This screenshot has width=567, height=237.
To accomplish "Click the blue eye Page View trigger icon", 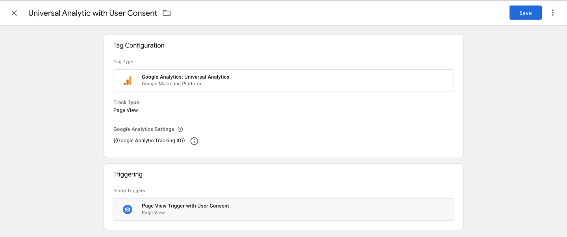I will [x=128, y=209].
